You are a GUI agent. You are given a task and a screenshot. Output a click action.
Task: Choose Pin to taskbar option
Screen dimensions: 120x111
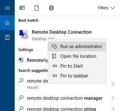pos(77,76)
